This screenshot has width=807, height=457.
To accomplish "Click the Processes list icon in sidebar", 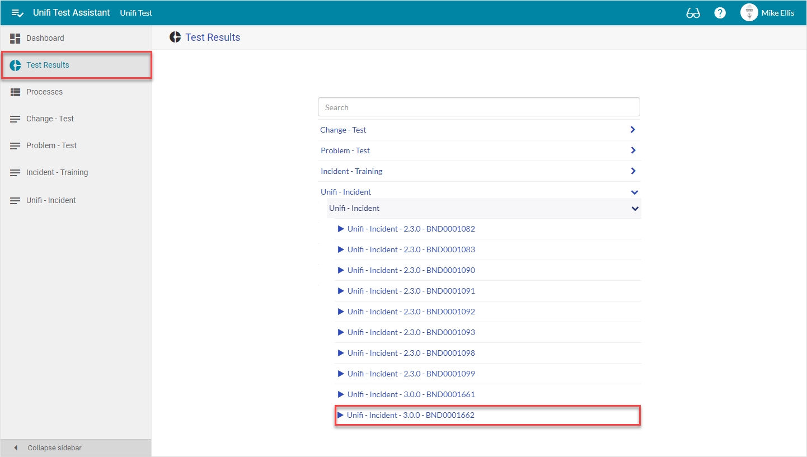I will [15, 92].
